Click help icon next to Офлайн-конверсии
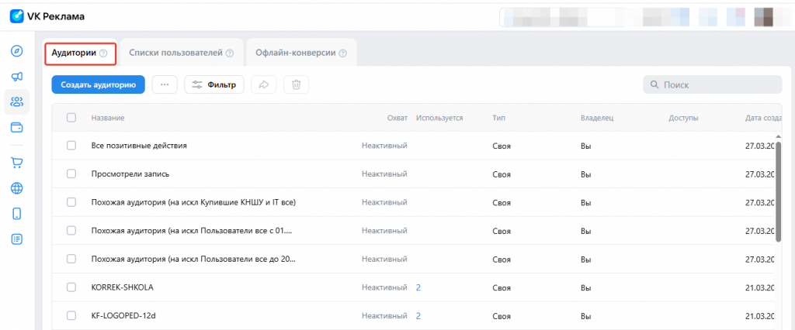The width and height of the screenshot is (795, 330). pyautogui.click(x=342, y=53)
